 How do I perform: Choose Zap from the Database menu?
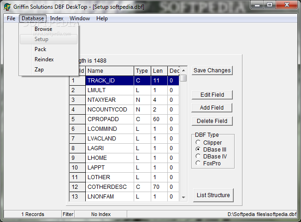pos(49,70)
